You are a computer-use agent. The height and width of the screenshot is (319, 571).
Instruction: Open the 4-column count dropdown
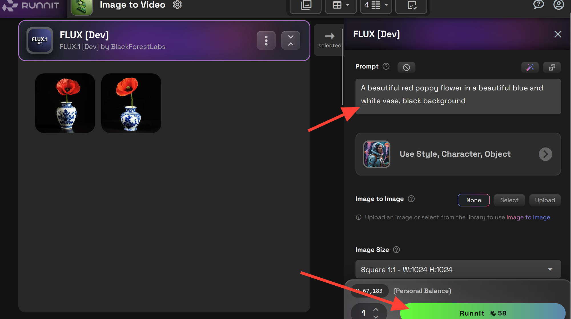376,5
